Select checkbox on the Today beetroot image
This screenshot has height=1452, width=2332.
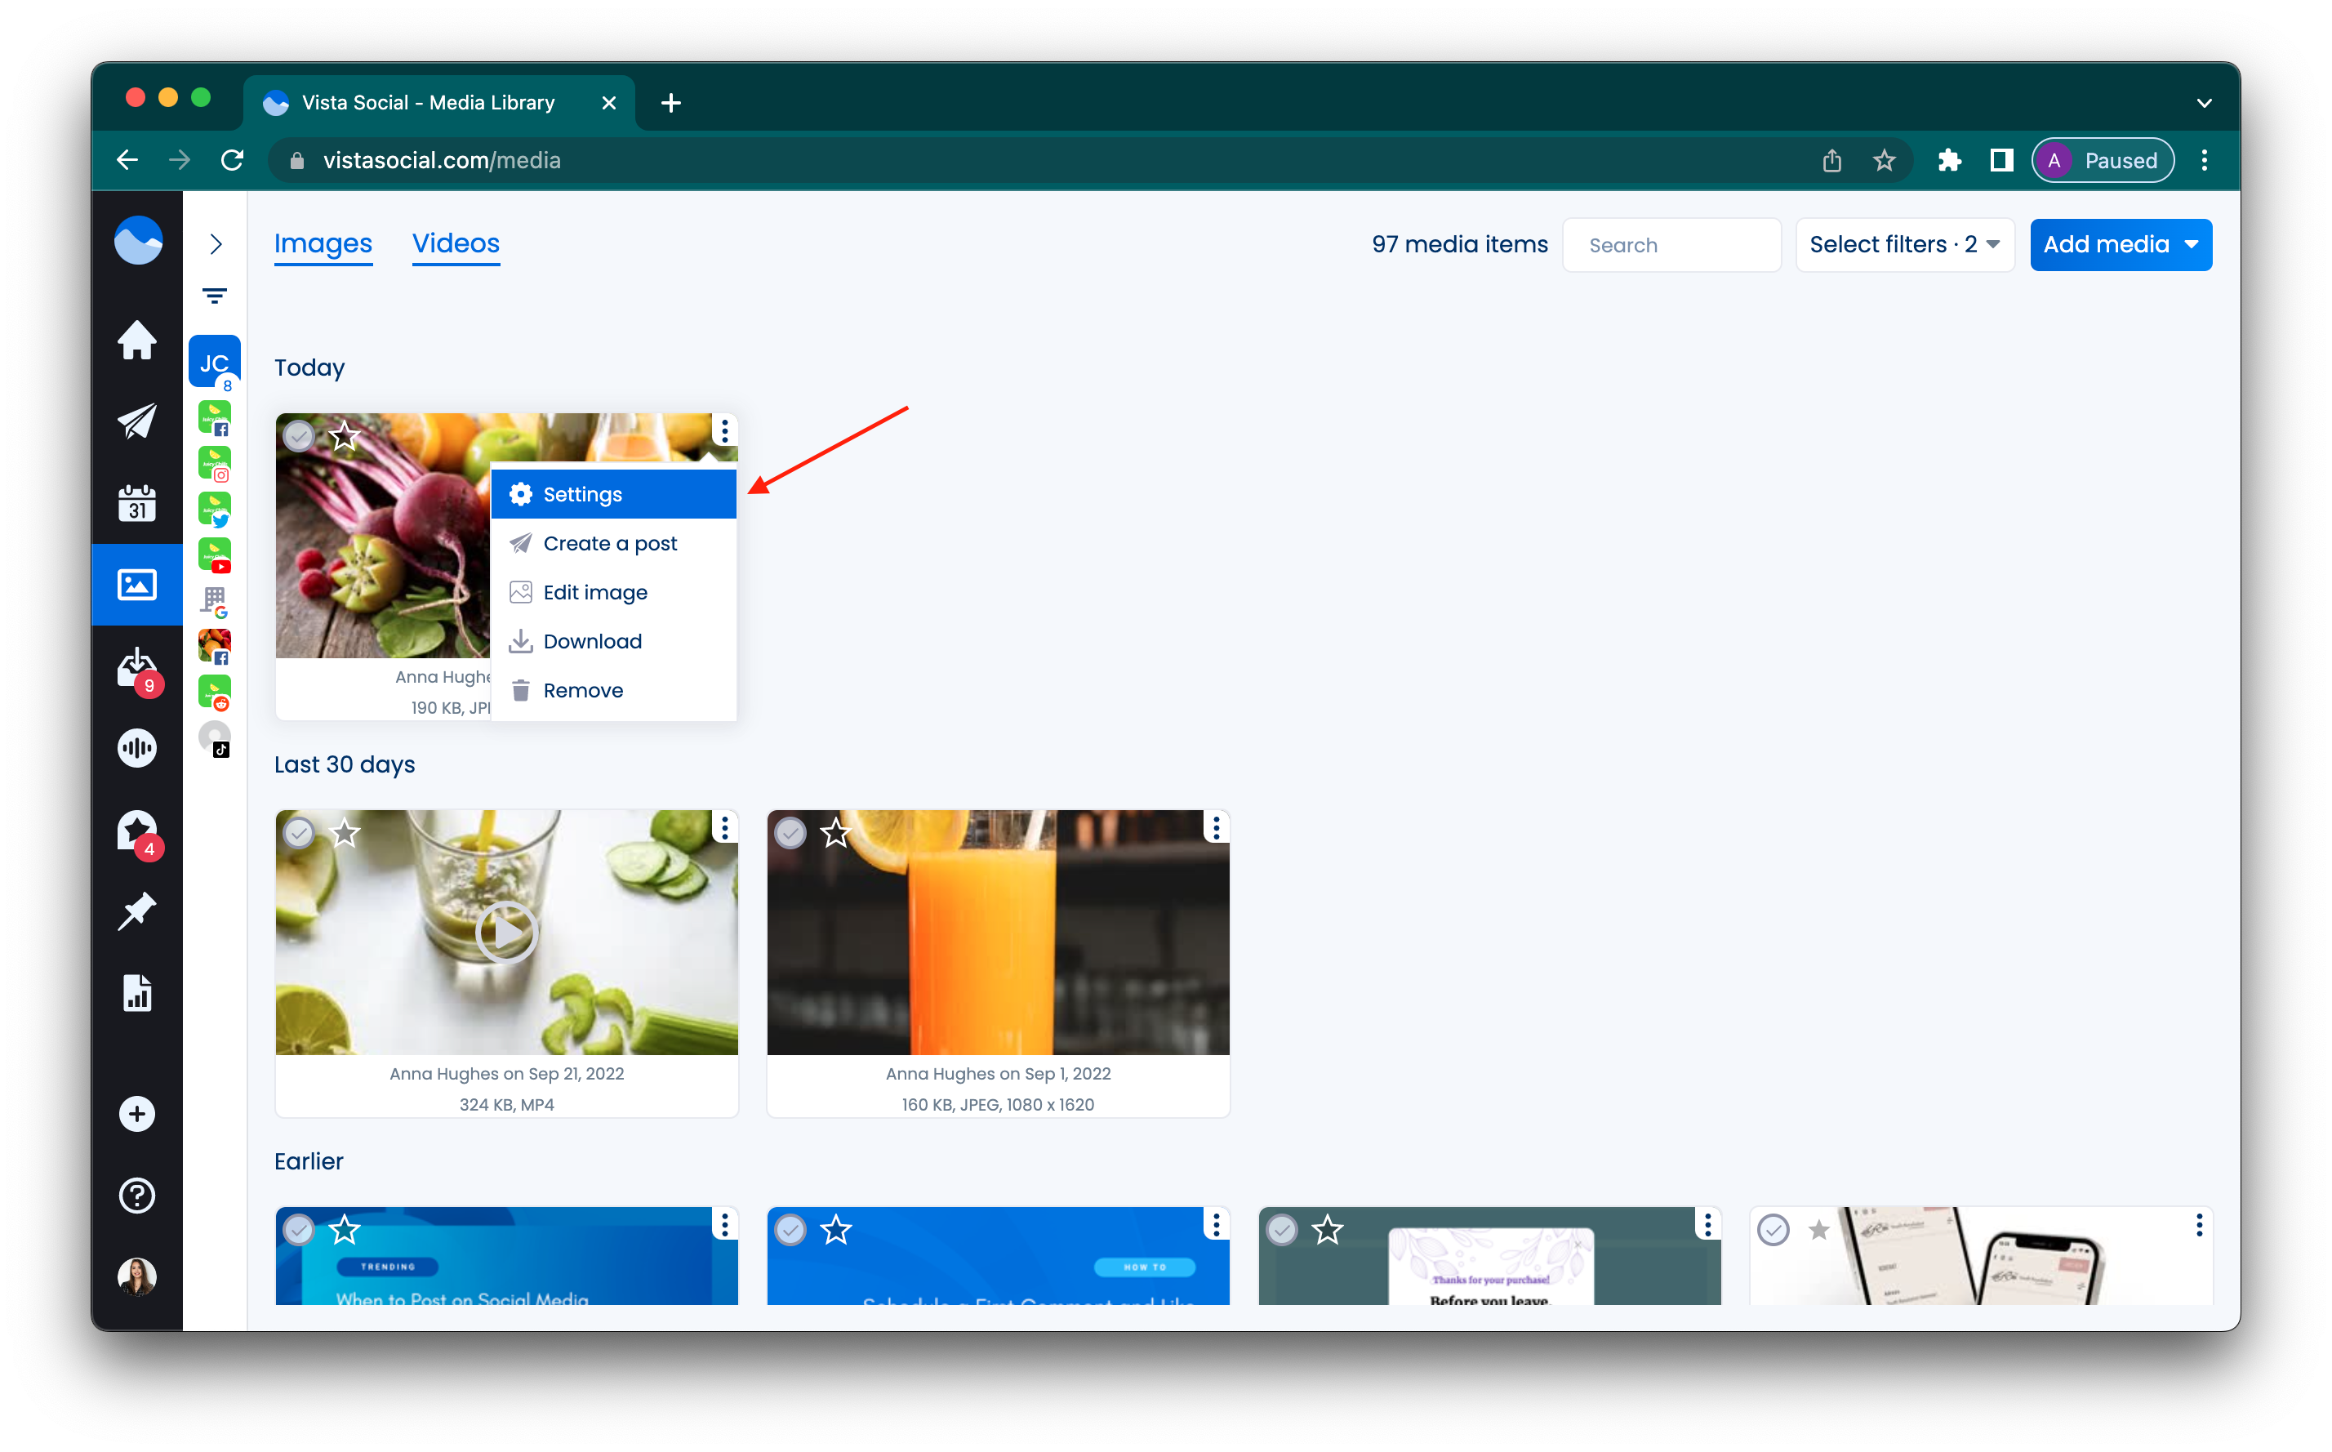[x=300, y=436]
